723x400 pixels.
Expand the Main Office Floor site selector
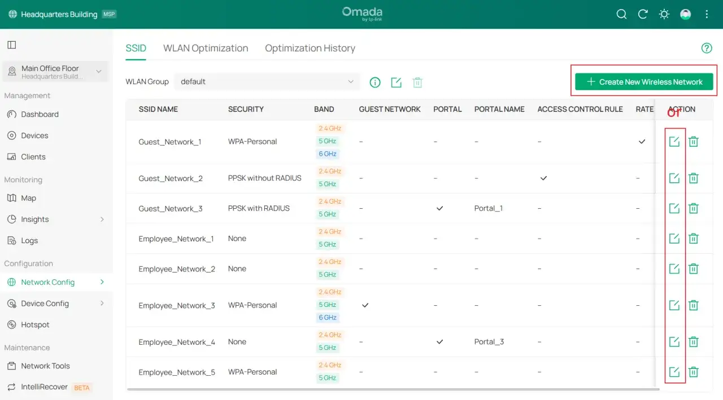55,72
